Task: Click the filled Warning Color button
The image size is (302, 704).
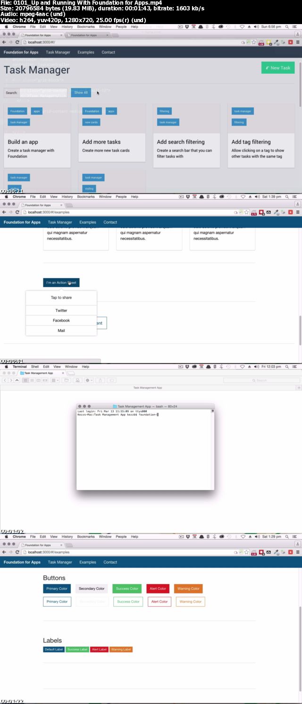Action: pos(188,589)
